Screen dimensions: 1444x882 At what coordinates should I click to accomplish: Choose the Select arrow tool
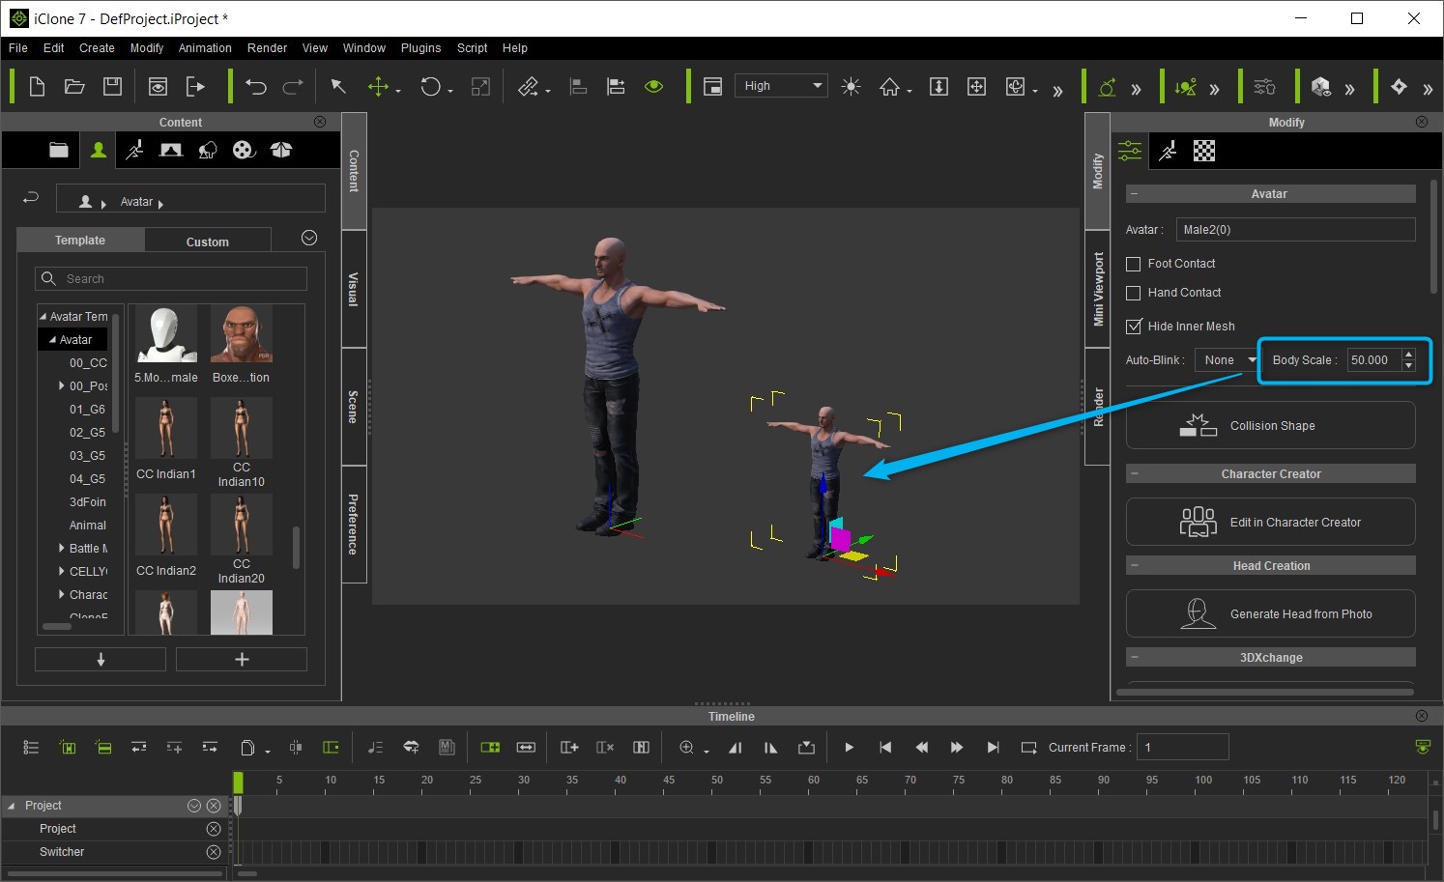pyautogui.click(x=338, y=87)
